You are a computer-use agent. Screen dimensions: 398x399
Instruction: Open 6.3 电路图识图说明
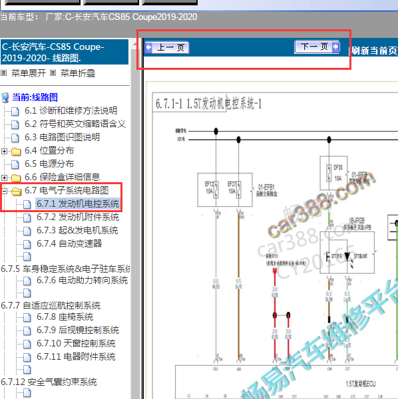(x=62, y=137)
